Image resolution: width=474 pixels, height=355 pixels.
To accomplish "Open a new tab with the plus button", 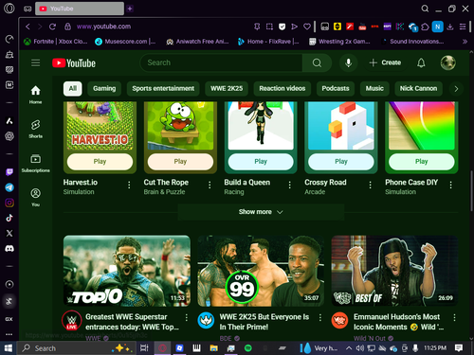I will click(130, 9).
